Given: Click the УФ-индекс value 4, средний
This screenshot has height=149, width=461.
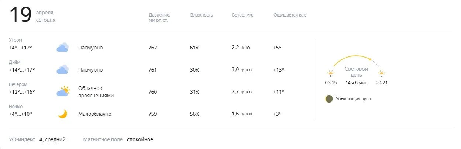Looking at the screenshot, I should [52, 139].
